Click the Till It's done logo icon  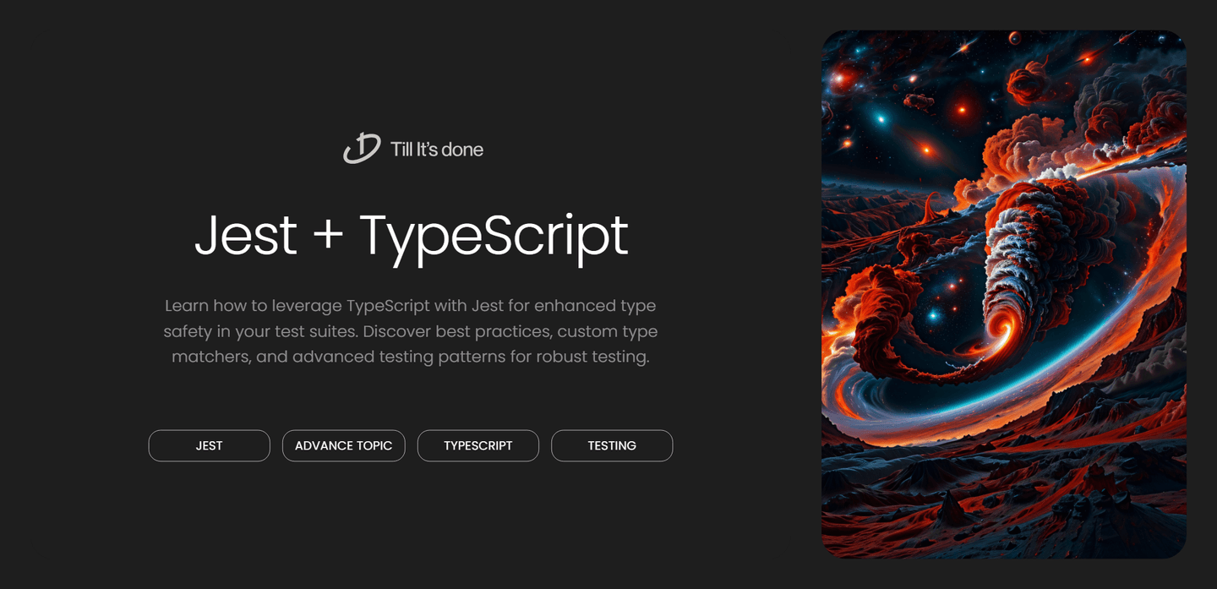coord(362,149)
